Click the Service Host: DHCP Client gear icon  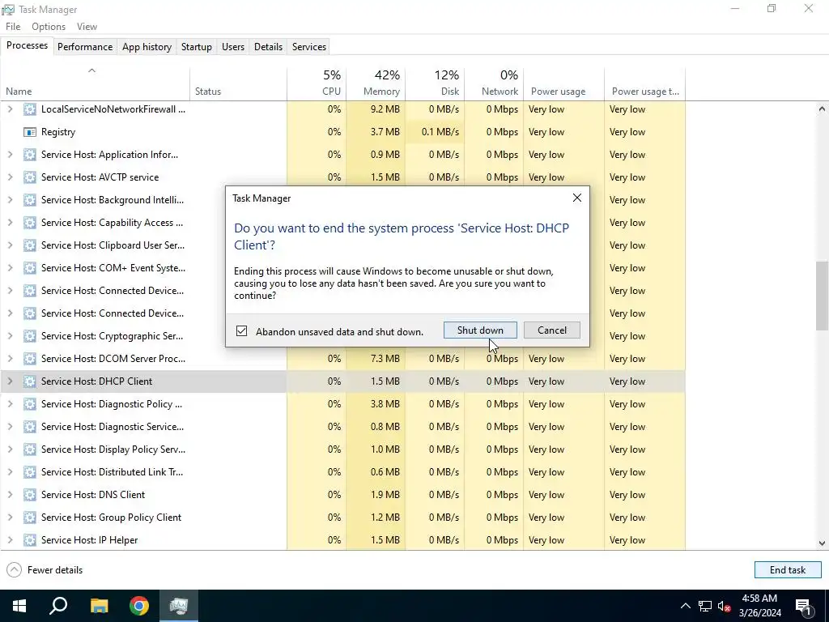(30, 381)
